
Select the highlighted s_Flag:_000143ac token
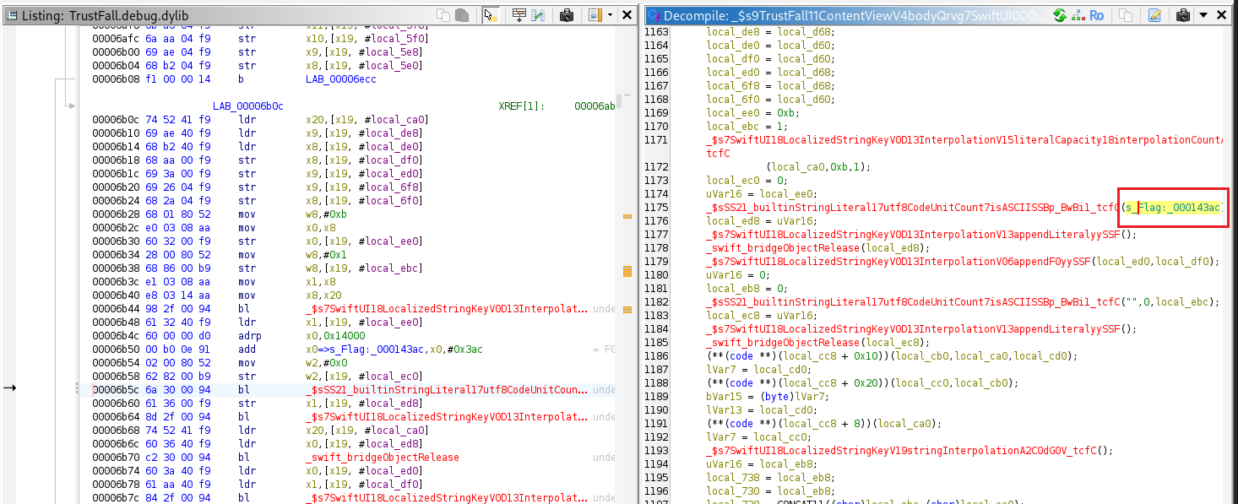pyautogui.click(x=1173, y=207)
